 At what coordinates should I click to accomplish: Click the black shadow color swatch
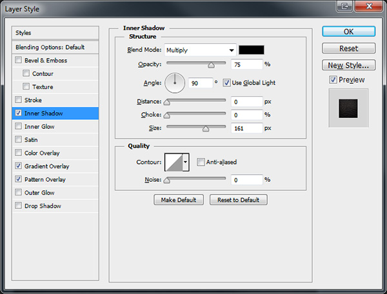tap(252, 50)
